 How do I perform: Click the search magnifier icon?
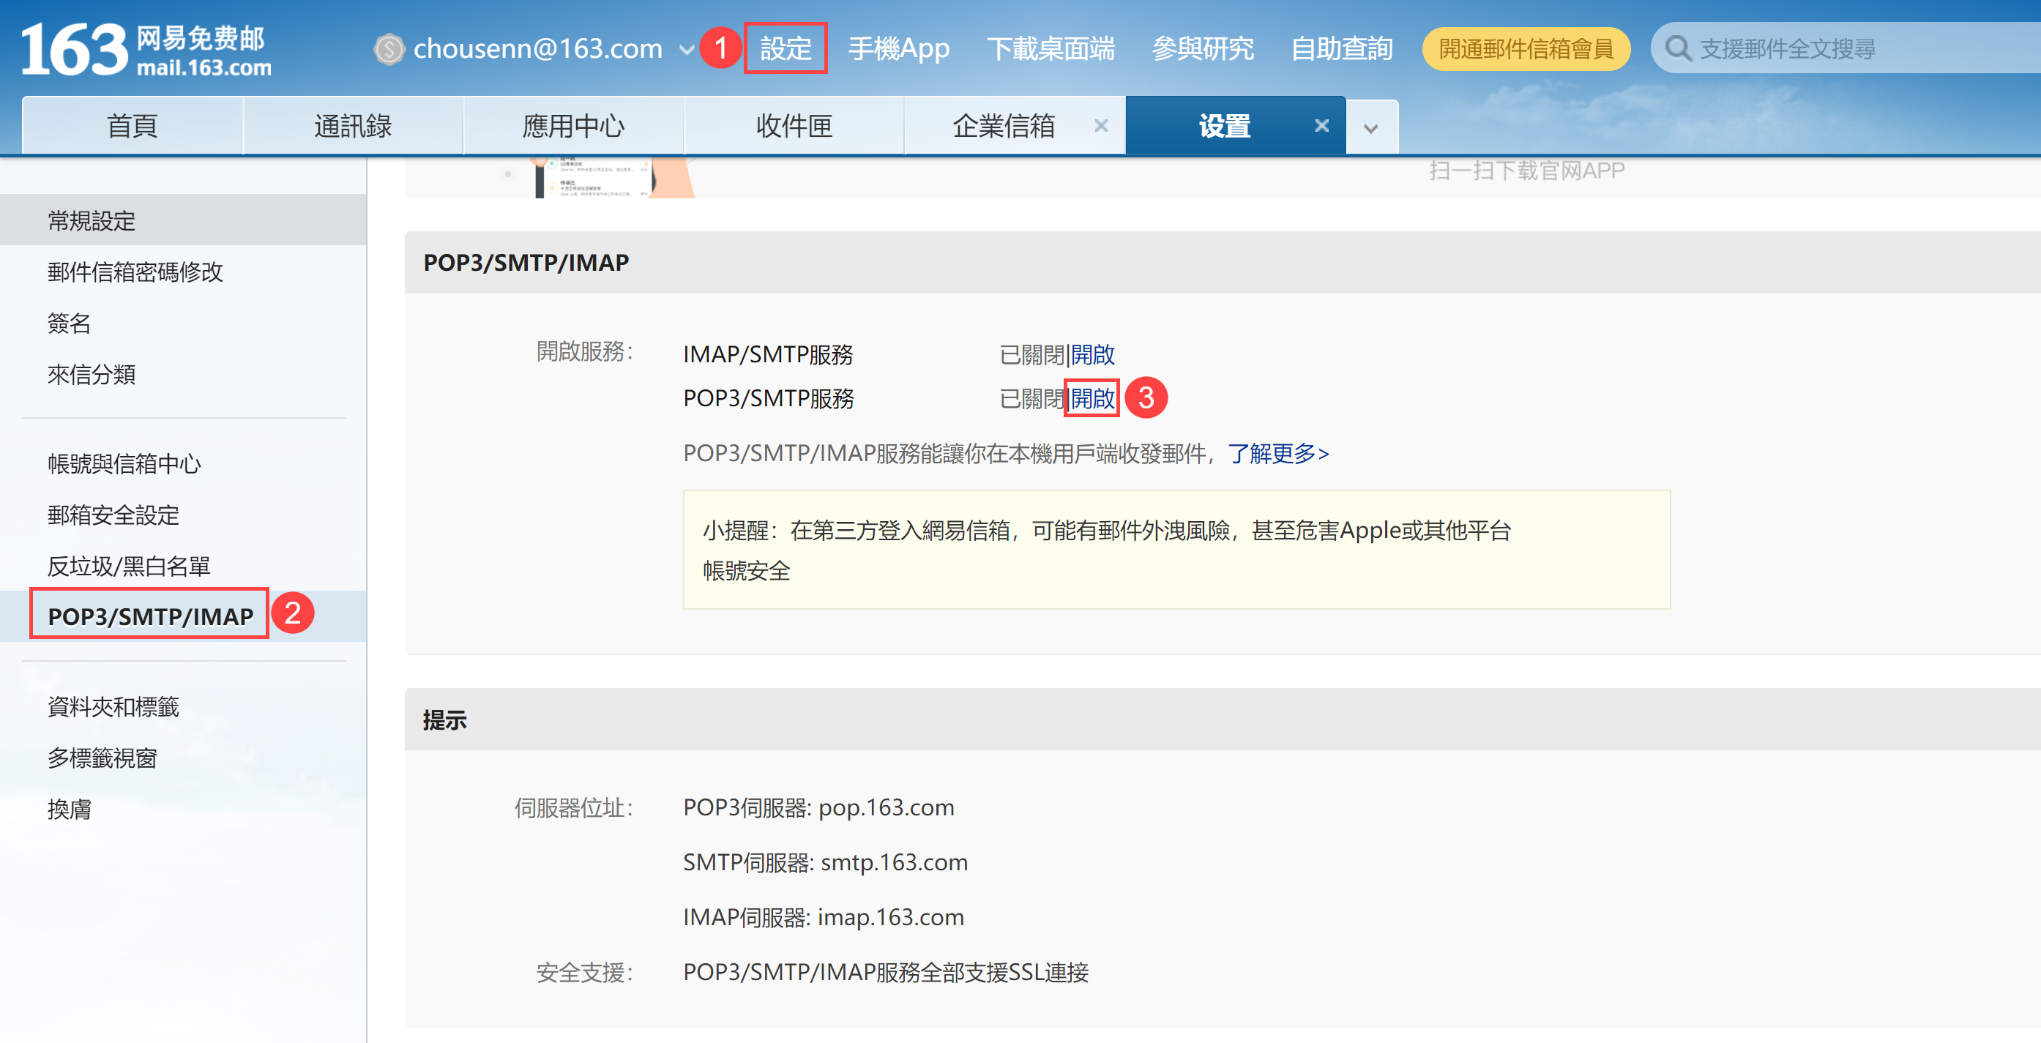pos(1677,49)
